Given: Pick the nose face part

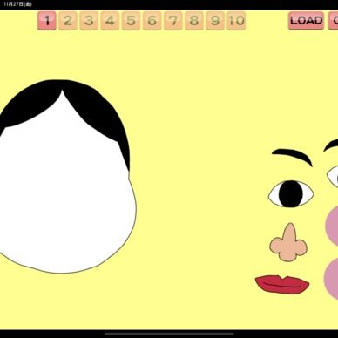Looking at the screenshot, I should tap(288, 242).
